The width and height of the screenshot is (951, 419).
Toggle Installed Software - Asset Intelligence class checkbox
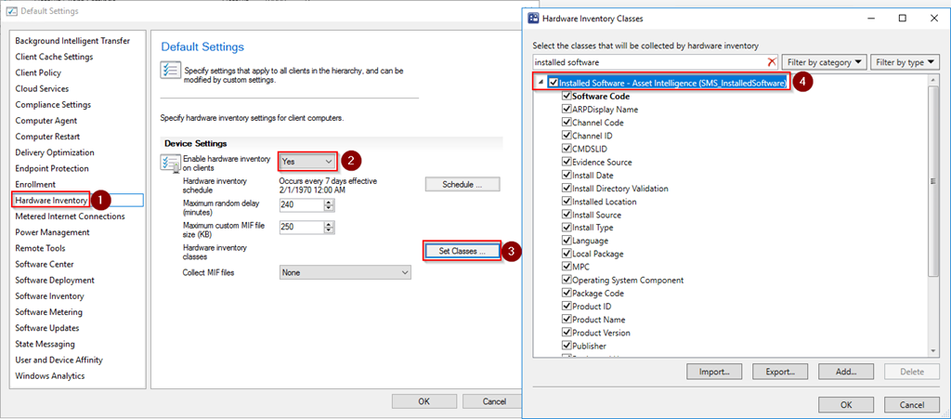pyautogui.click(x=554, y=83)
